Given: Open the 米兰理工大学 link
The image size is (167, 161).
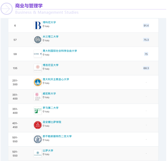Looking at the screenshot, I should click(51, 37).
